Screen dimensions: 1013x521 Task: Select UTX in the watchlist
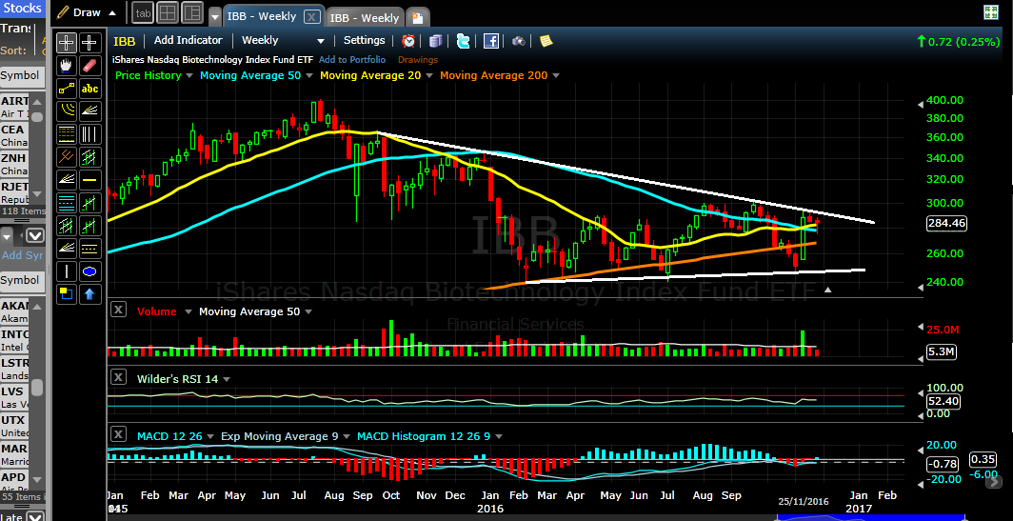coord(14,426)
